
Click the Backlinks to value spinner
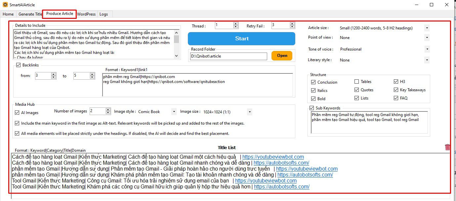point(93,76)
